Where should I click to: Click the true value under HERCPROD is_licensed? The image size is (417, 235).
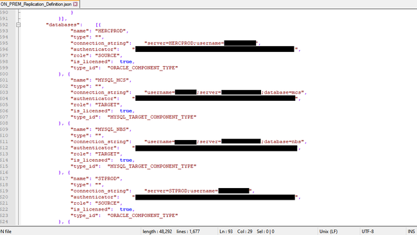point(126,62)
